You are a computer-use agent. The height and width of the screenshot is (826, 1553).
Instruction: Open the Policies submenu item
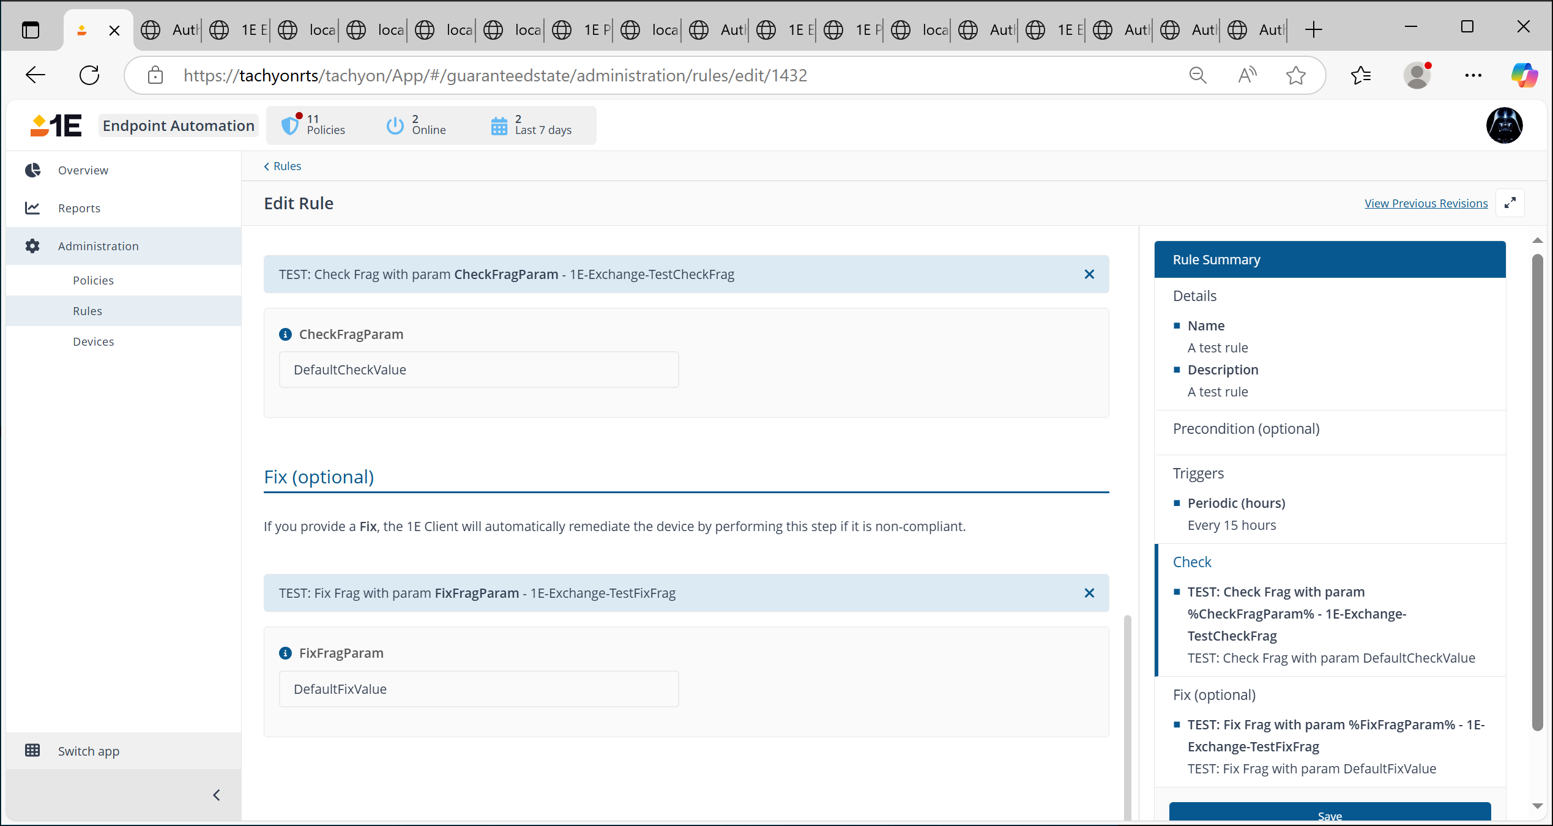pos(93,280)
